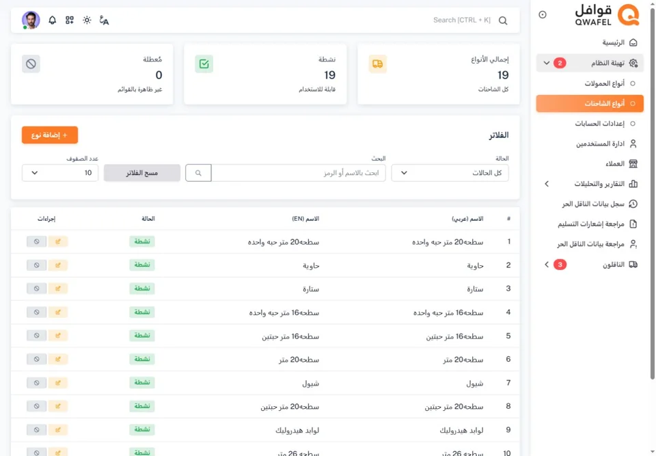Open مراجعة إشعارات التسليم in sidebar
This screenshot has width=656, height=456.
pyautogui.click(x=590, y=224)
